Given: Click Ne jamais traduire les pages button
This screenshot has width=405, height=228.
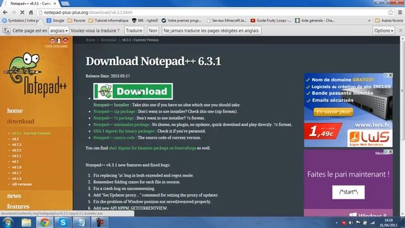Looking at the screenshot, I should [211, 30].
